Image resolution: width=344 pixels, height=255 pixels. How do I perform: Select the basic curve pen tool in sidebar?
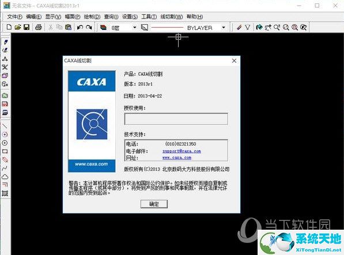5,41
